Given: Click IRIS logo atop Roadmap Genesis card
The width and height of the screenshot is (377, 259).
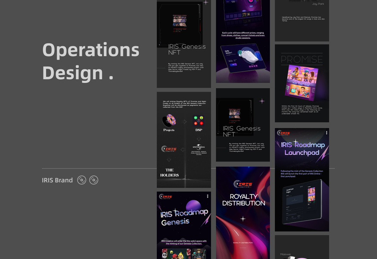Looking at the screenshot, I should (x=165, y=197).
